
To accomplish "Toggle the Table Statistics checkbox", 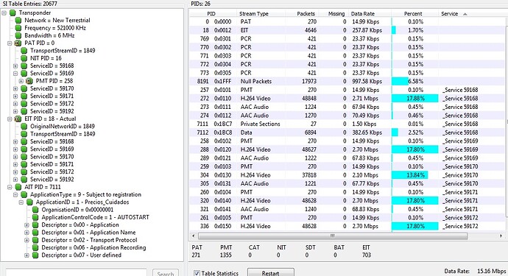I will 197,273.
